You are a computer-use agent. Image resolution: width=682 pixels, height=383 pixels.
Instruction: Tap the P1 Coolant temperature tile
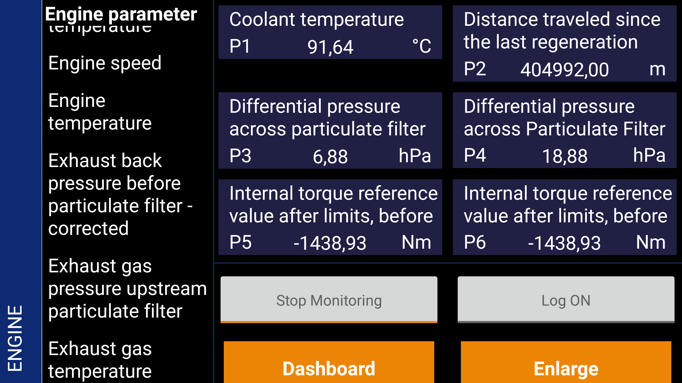click(x=330, y=32)
